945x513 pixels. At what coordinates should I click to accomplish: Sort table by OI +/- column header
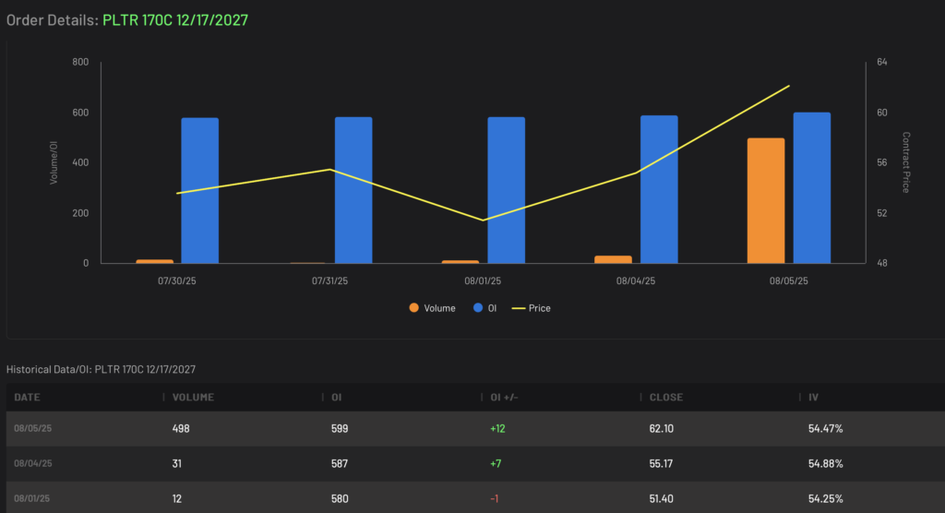(x=505, y=398)
